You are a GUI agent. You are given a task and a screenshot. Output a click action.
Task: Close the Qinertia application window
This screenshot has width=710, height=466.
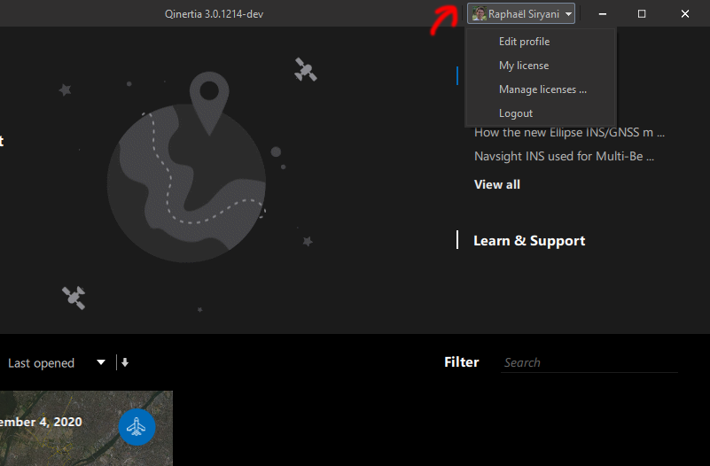click(x=685, y=14)
